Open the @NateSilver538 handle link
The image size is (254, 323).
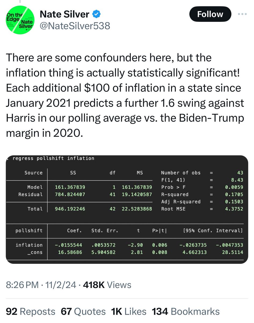point(75,26)
